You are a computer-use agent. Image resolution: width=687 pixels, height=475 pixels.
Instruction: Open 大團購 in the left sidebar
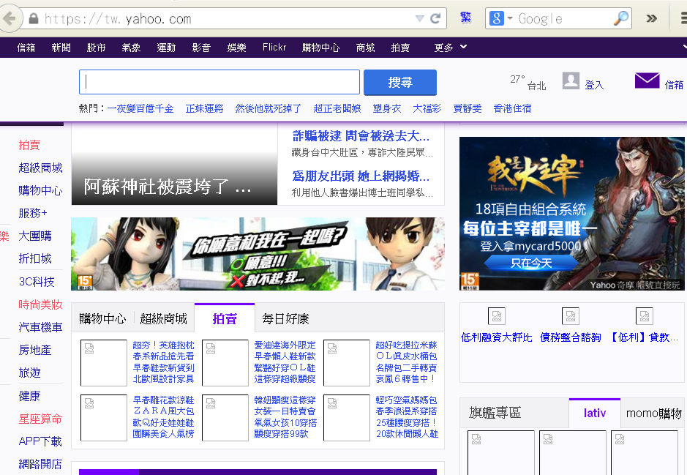coord(35,236)
